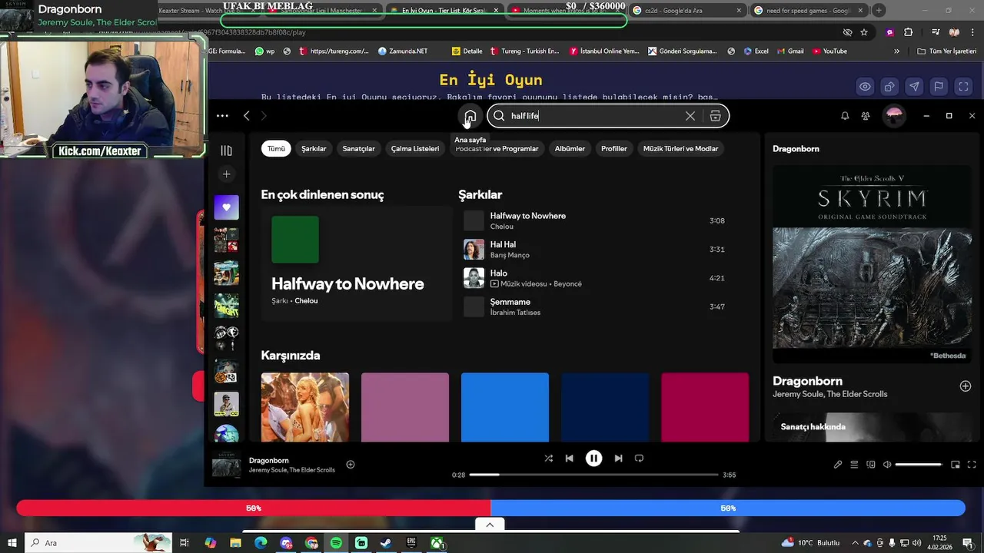
Task: Mute volume with the speaker icon
Action: pos(887,465)
